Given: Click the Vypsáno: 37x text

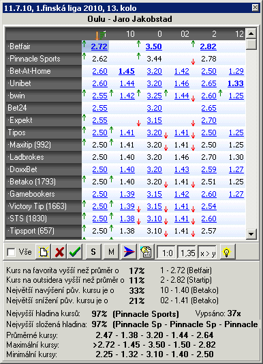Looking at the screenshot, I should 218,313.
